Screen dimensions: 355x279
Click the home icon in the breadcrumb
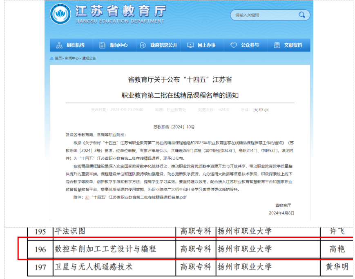(x=51, y=58)
